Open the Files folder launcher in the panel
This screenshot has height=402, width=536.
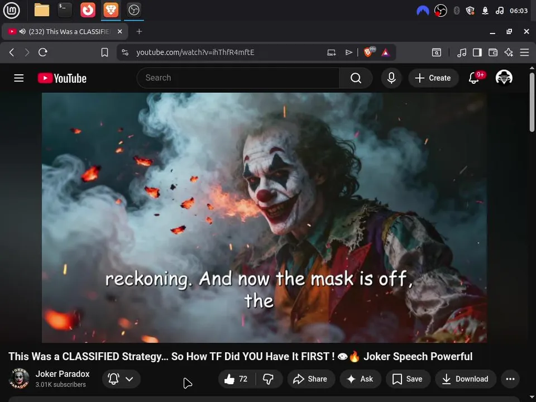pyautogui.click(x=42, y=10)
